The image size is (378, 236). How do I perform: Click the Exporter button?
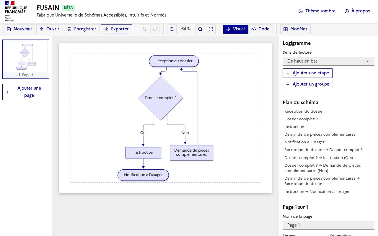(x=117, y=29)
